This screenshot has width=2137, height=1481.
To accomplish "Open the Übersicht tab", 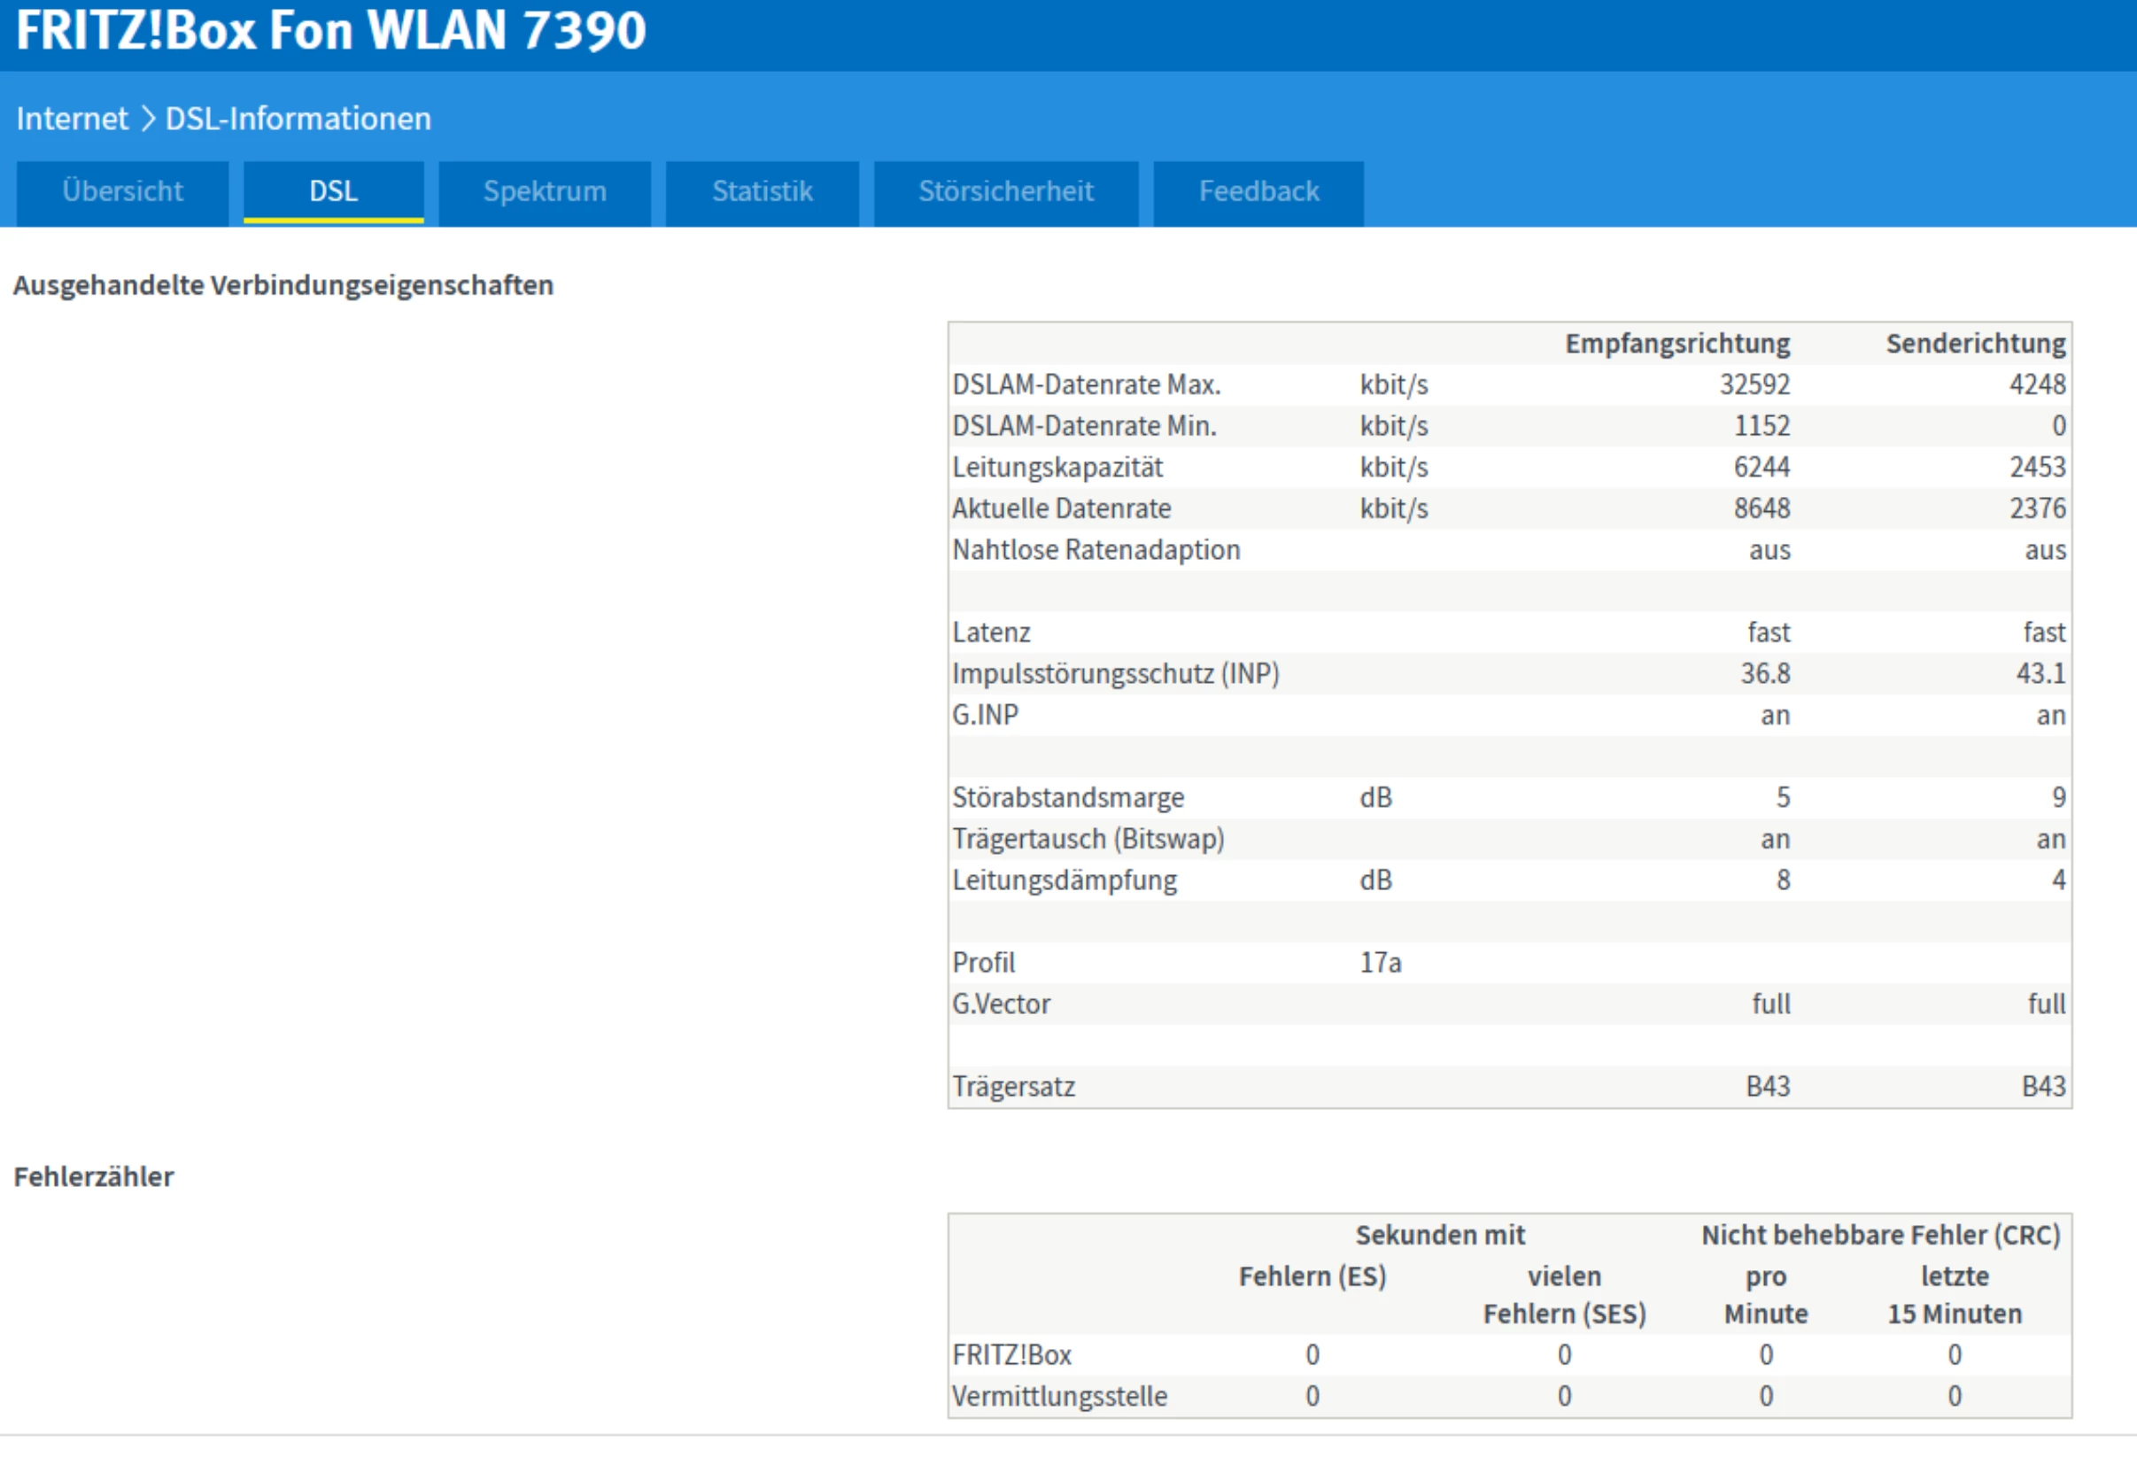I will point(122,192).
